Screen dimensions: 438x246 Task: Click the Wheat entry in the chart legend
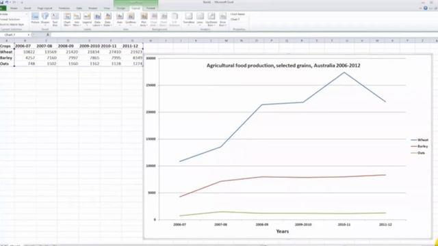420,140
